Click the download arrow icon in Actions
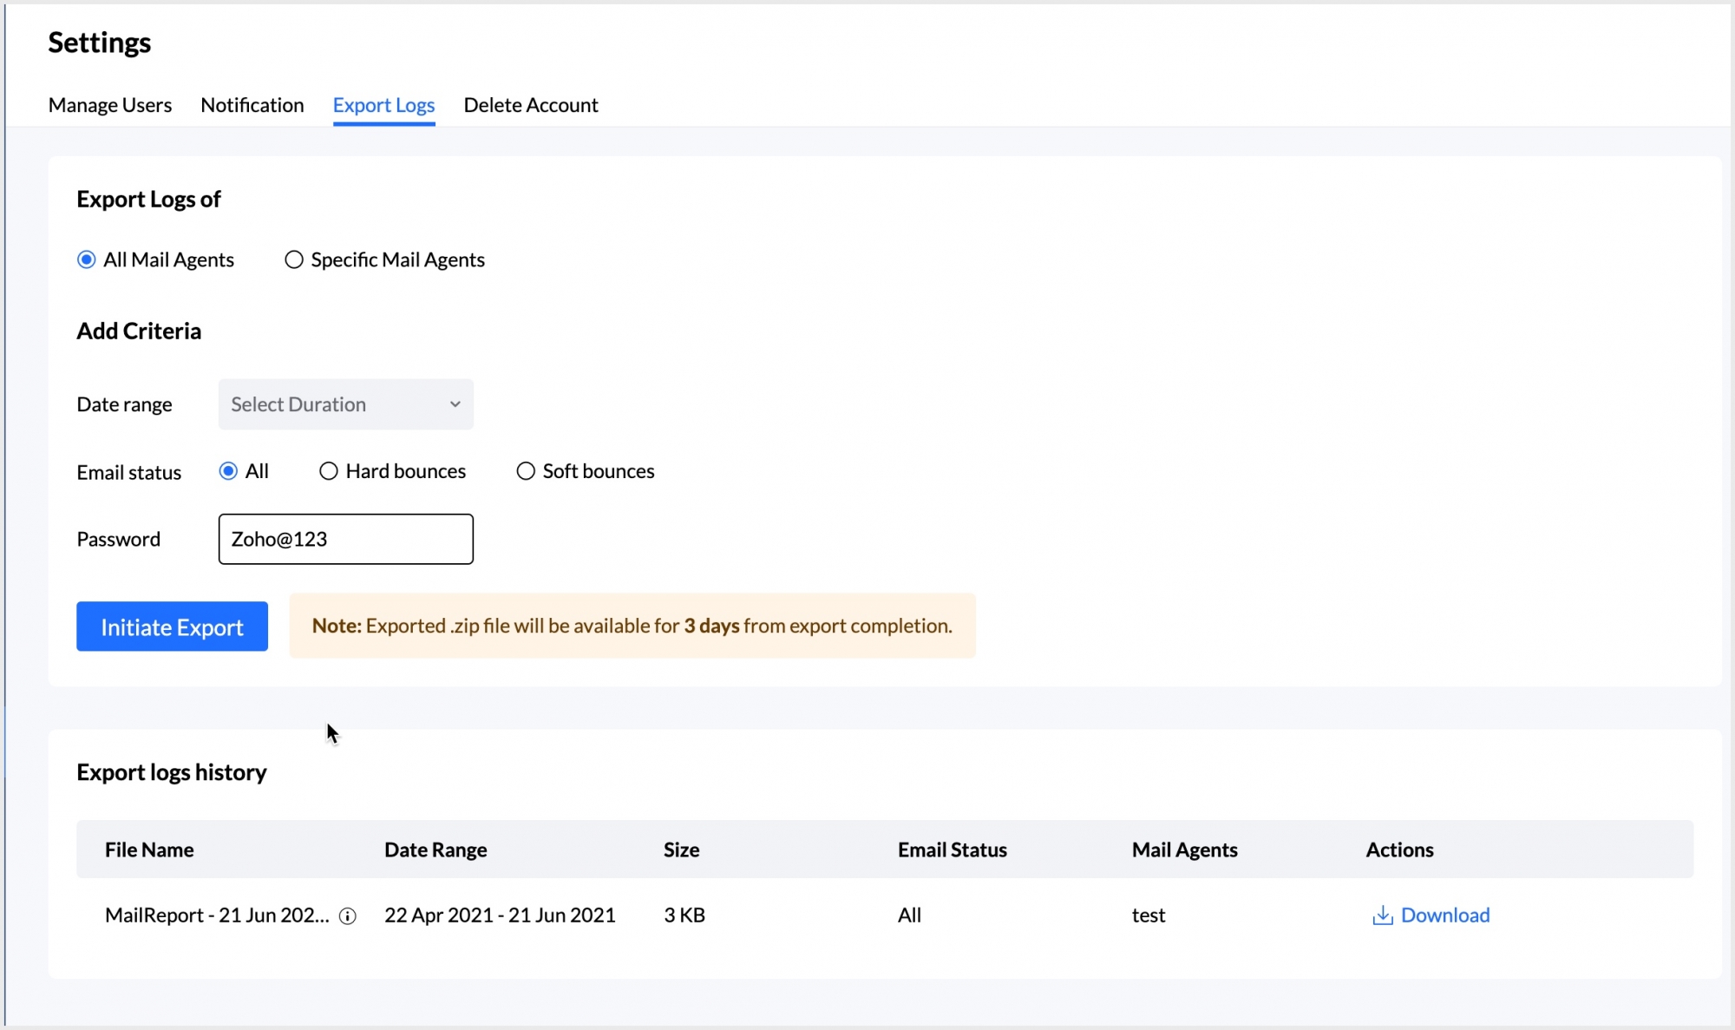Screen dimensions: 1735x1030 coord(1382,915)
